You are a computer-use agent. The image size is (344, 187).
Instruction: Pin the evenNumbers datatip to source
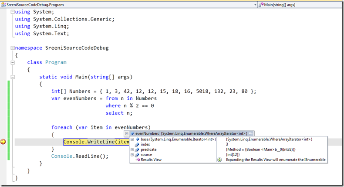tap(251, 133)
